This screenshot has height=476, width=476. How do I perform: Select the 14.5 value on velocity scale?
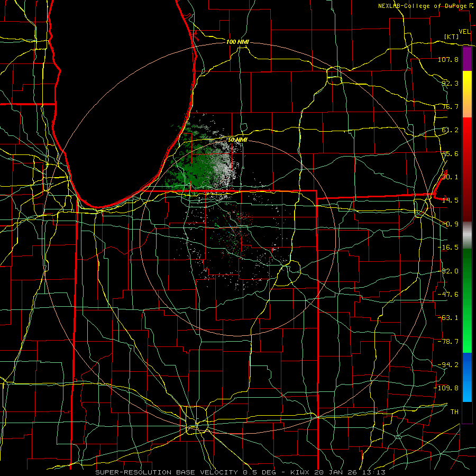pyautogui.click(x=450, y=200)
